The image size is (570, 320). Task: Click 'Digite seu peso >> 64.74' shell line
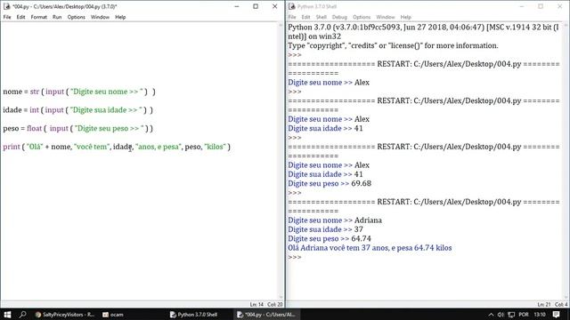click(x=330, y=239)
